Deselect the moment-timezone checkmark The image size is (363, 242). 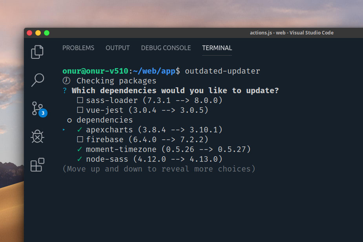[80, 149]
